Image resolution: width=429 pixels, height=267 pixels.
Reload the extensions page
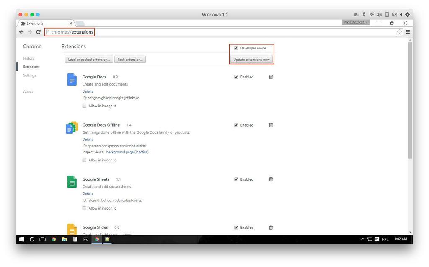pos(38,32)
